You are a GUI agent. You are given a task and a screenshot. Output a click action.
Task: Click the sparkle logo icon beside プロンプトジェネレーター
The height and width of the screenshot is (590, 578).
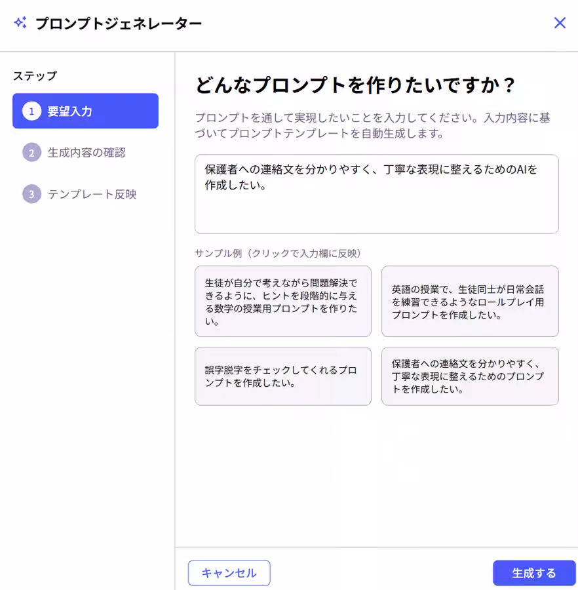[x=20, y=23]
